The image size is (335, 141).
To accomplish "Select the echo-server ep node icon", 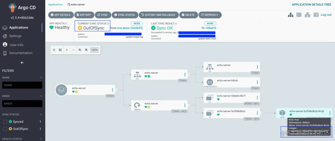I will [210, 67].
